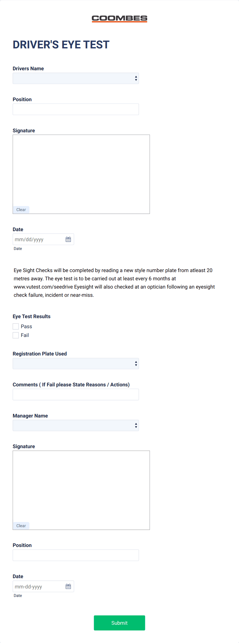Click the Comments field for fail reasons

click(x=76, y=394)
